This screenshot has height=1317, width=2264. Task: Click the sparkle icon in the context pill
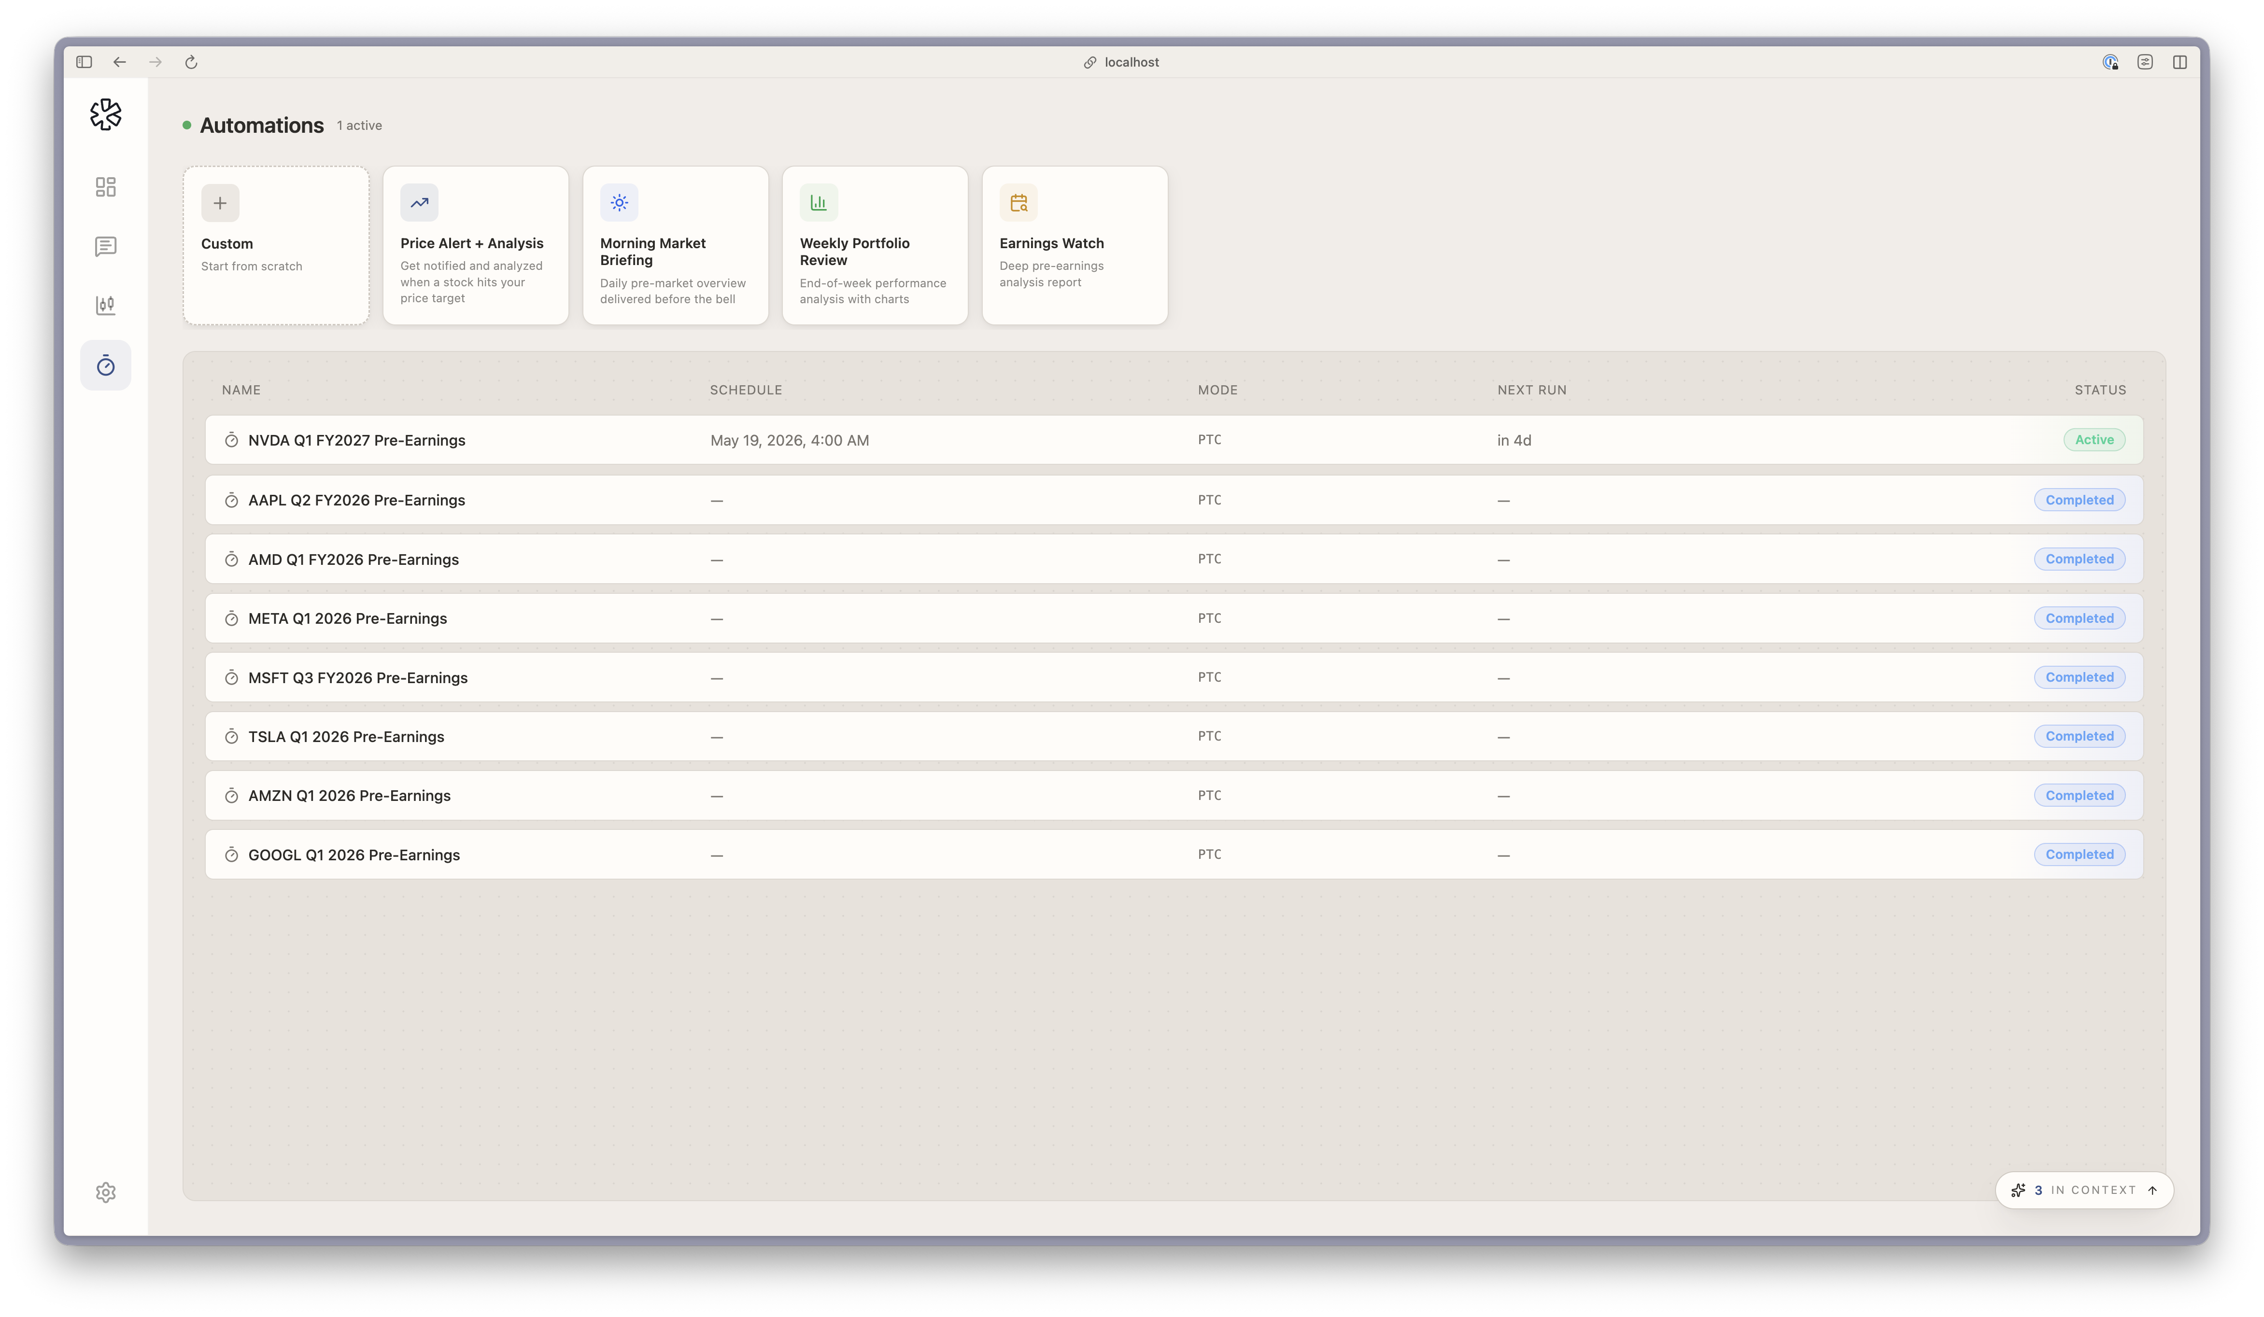[2018, 1191]
